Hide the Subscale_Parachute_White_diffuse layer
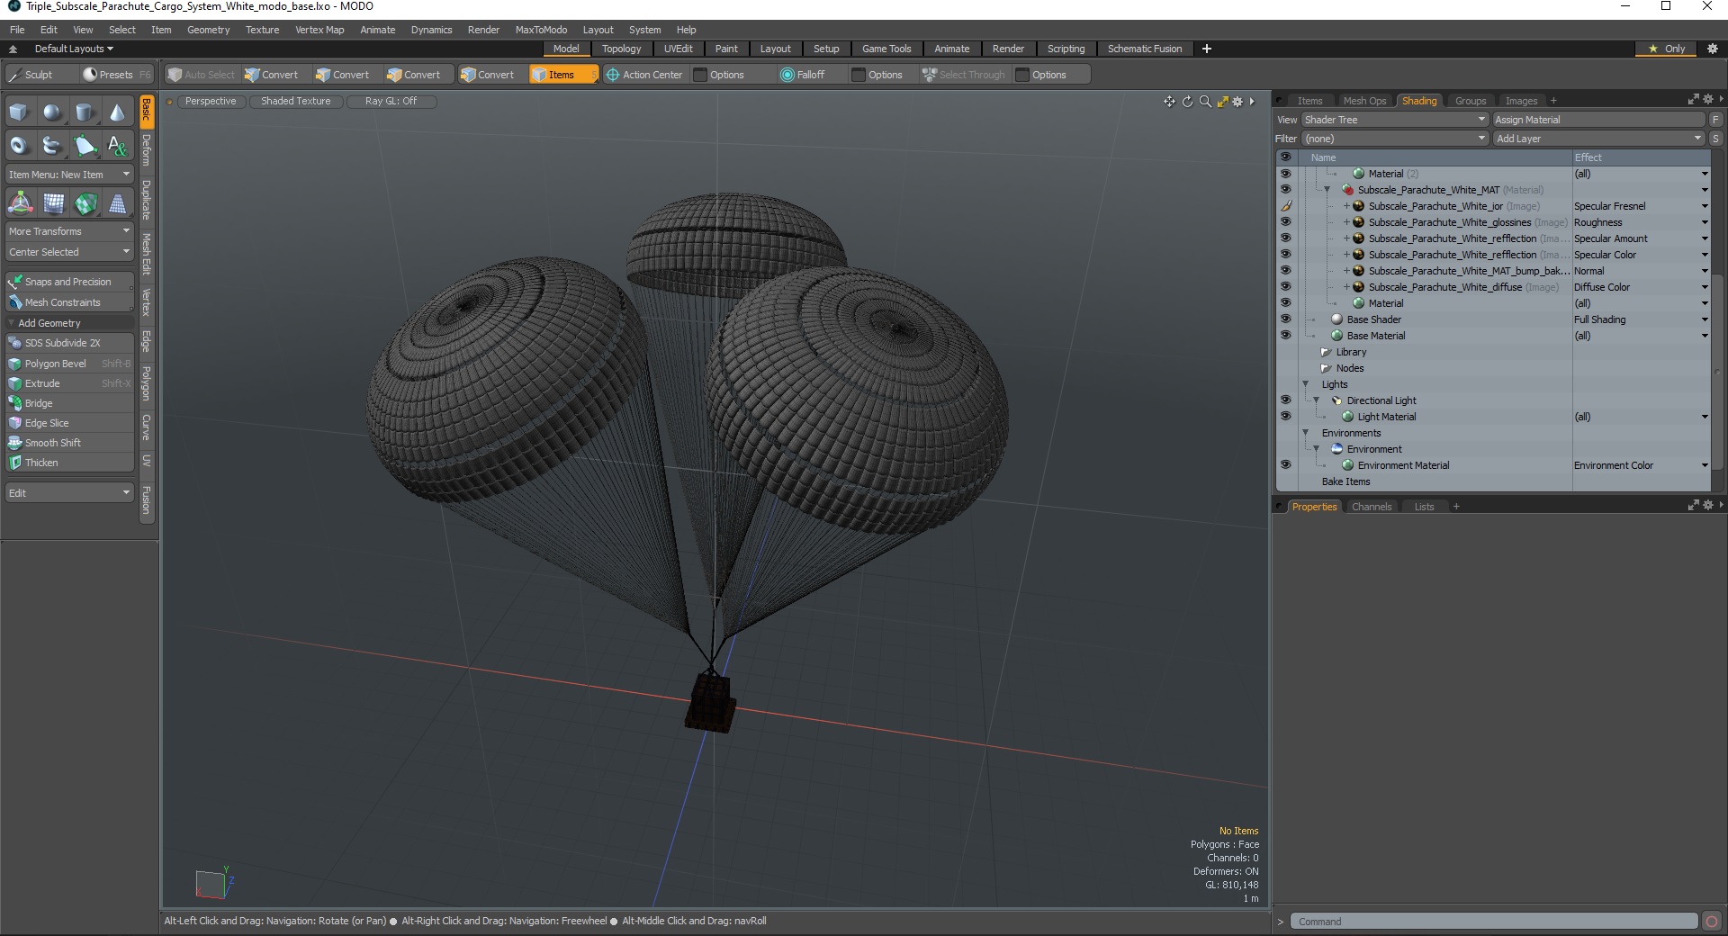The width and height of the screenshot is (1728, 936). tap(1285, 287)
